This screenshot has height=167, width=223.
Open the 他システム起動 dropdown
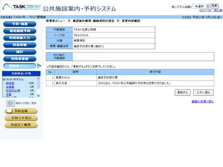point(201,7)
